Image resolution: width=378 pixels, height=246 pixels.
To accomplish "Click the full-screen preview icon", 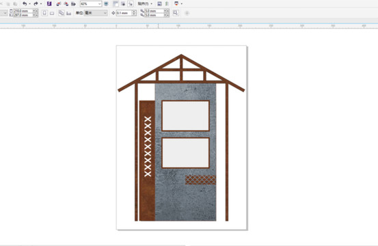I will (x=106, y=3).
